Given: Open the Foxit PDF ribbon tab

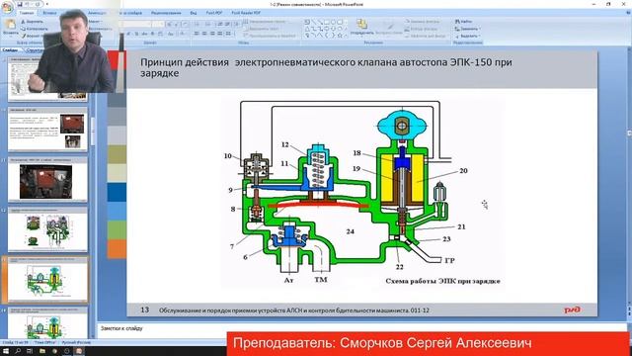Looking at the screenshot, I should (214, 13).
